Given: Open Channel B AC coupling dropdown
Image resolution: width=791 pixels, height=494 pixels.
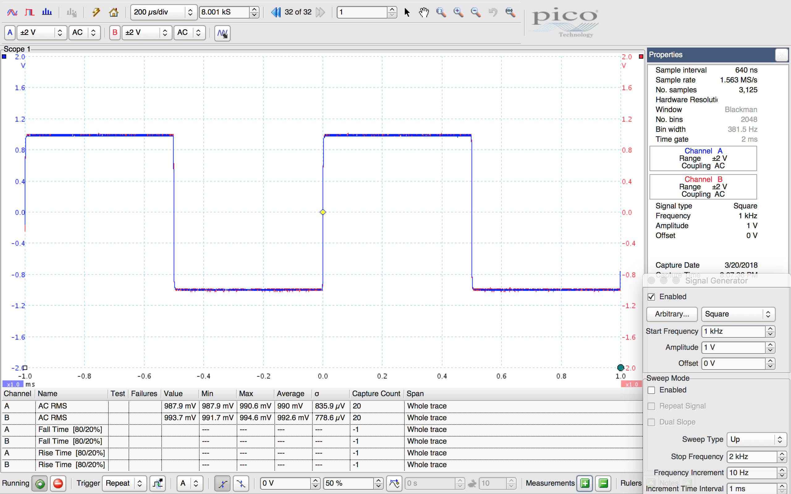Looking at the screenshot, I should 190,33.
